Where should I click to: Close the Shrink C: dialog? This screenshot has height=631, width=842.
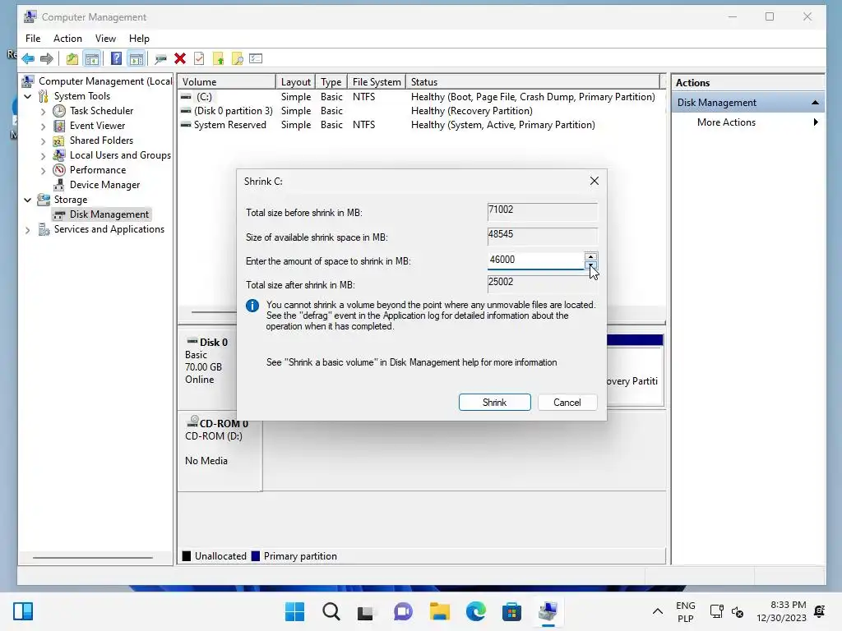tap(594, 181)
